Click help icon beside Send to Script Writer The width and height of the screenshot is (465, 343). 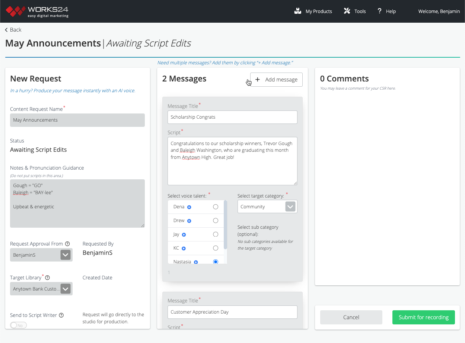pos(61,315)
